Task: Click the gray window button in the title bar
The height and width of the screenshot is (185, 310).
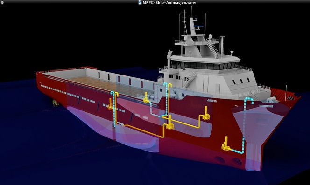Action: [x=3, y=3]
